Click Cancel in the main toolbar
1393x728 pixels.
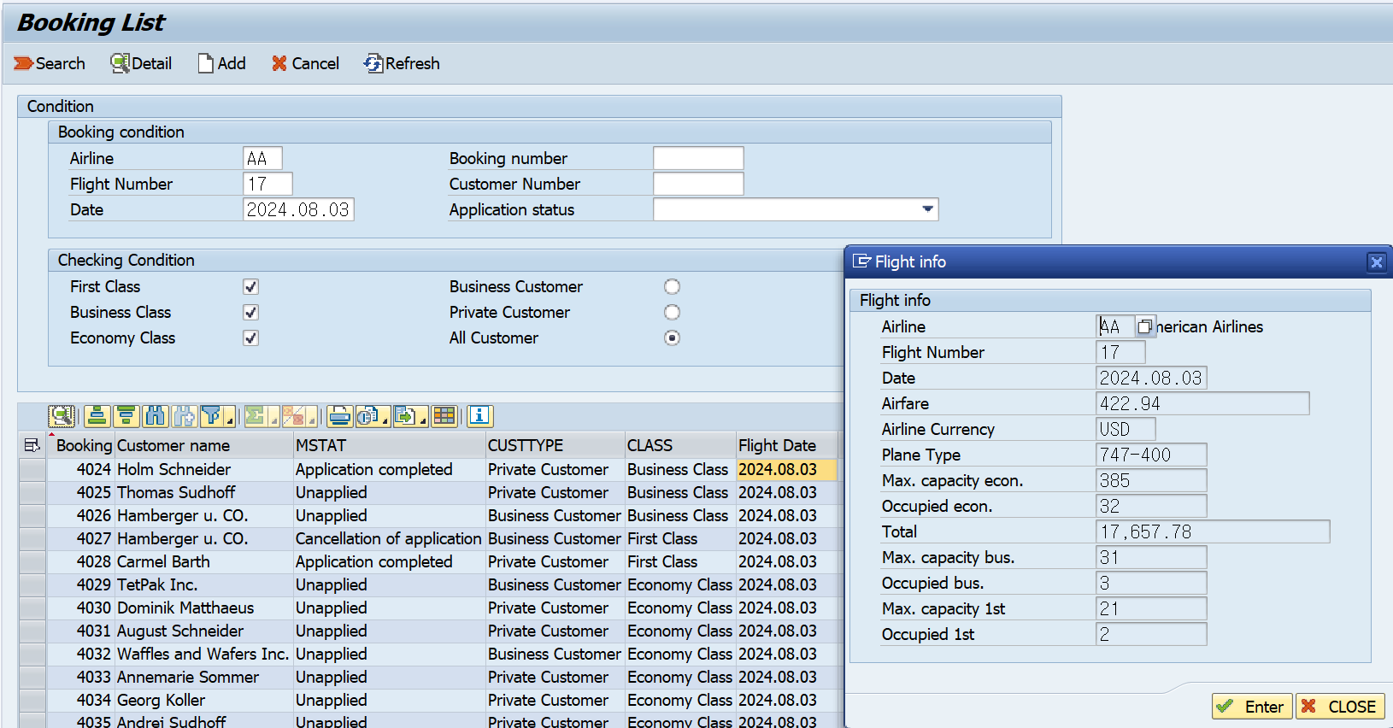(306, 63)
